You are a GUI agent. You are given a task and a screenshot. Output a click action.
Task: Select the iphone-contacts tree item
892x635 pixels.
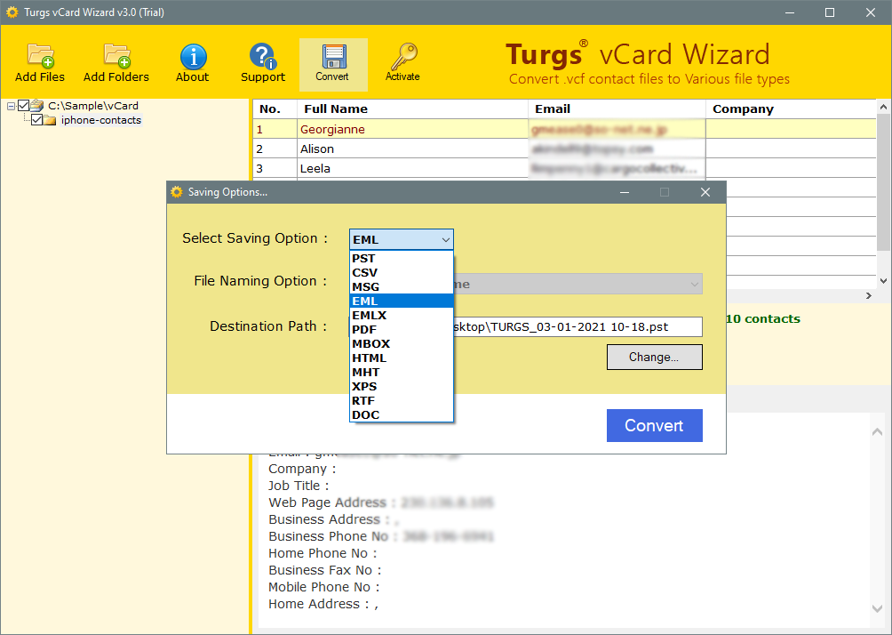(x=101, y=120)
